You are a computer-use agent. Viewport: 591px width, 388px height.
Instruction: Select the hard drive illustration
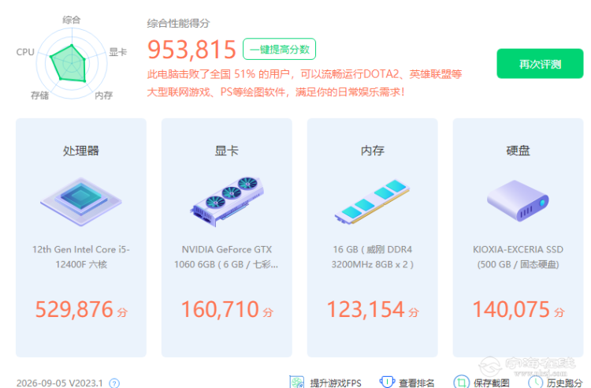coord(518,201)
